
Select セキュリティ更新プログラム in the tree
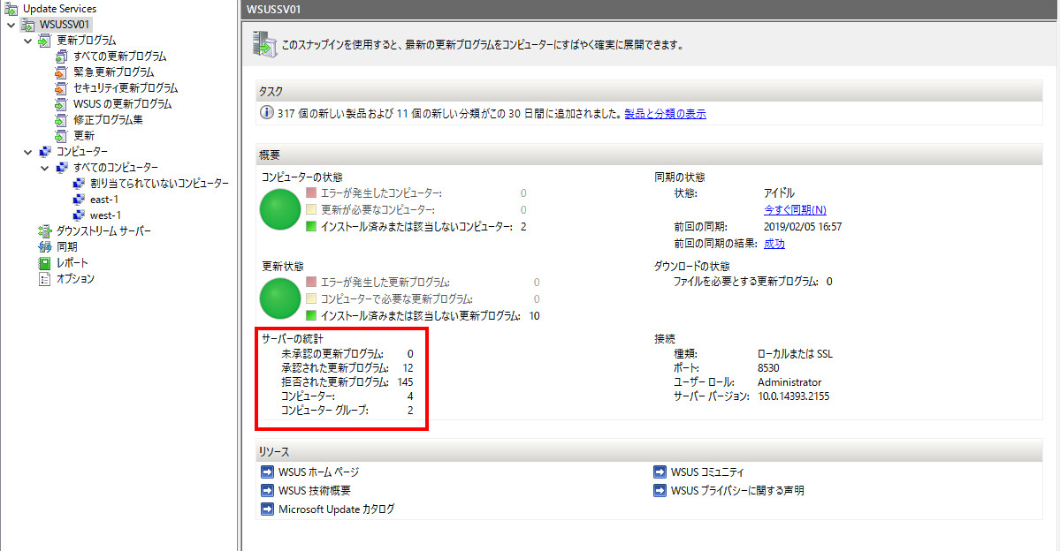[x=125, y=88]
